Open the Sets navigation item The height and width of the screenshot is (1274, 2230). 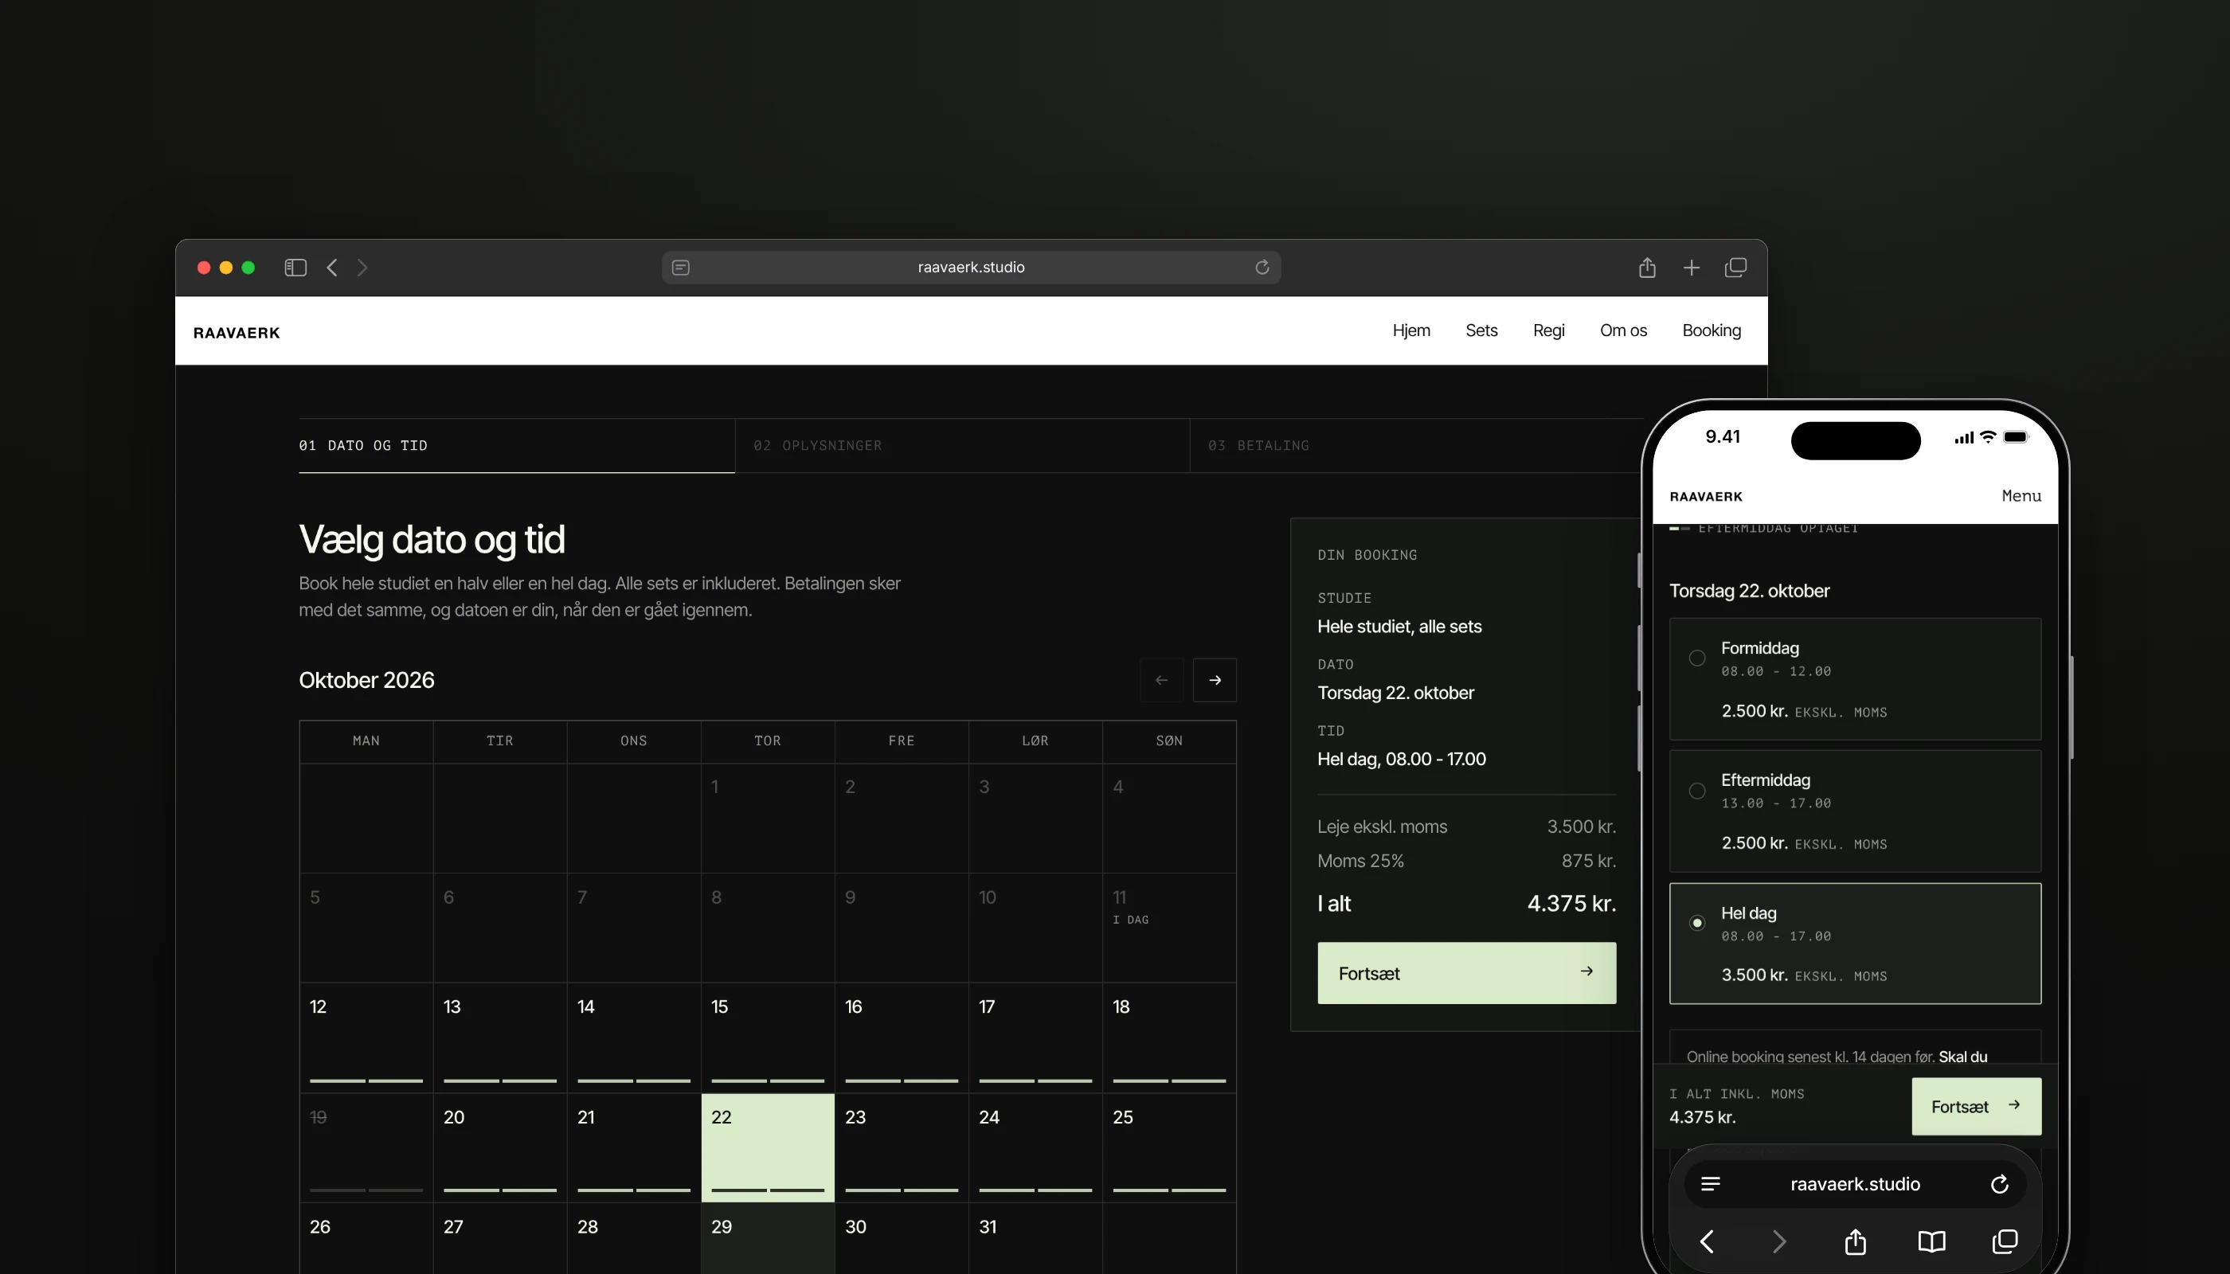point(1481,330)
